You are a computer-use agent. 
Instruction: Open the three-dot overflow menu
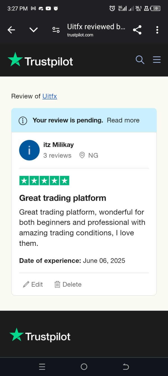(157, 30)
